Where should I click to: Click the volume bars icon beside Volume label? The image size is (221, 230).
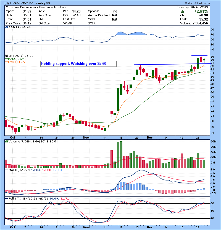[x=6, y=141]
